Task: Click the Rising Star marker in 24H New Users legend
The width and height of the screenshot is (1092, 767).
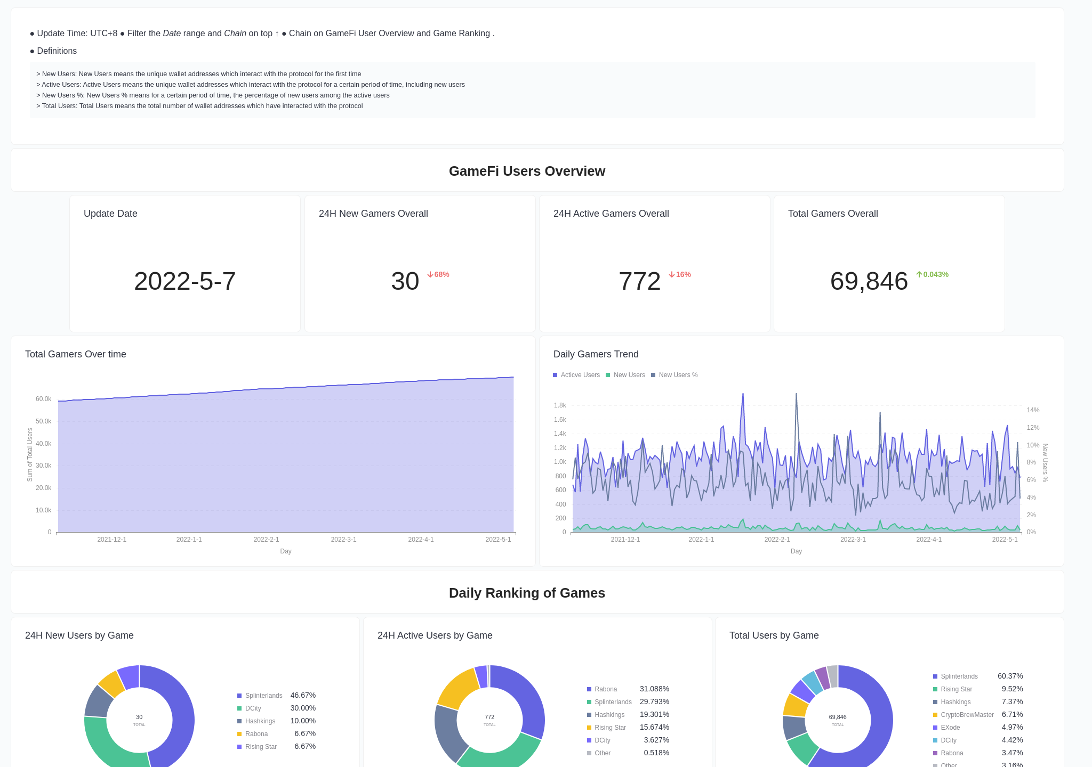Action: (239, 747)
